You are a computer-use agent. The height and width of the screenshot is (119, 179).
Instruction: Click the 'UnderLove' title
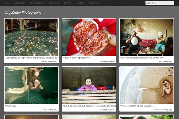pyautogui.click(x=11, y=106)
